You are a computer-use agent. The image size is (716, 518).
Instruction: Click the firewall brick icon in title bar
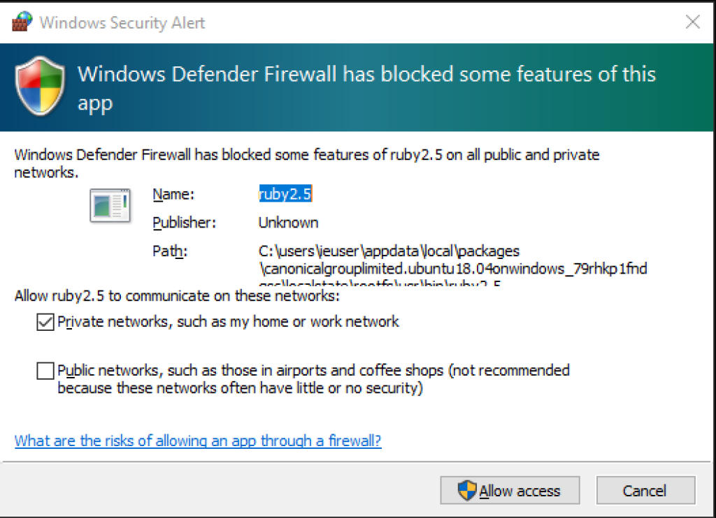tap(22, 22)
